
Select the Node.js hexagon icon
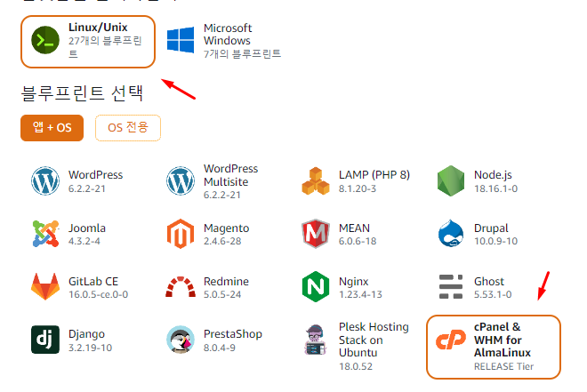tap(451, 181)
